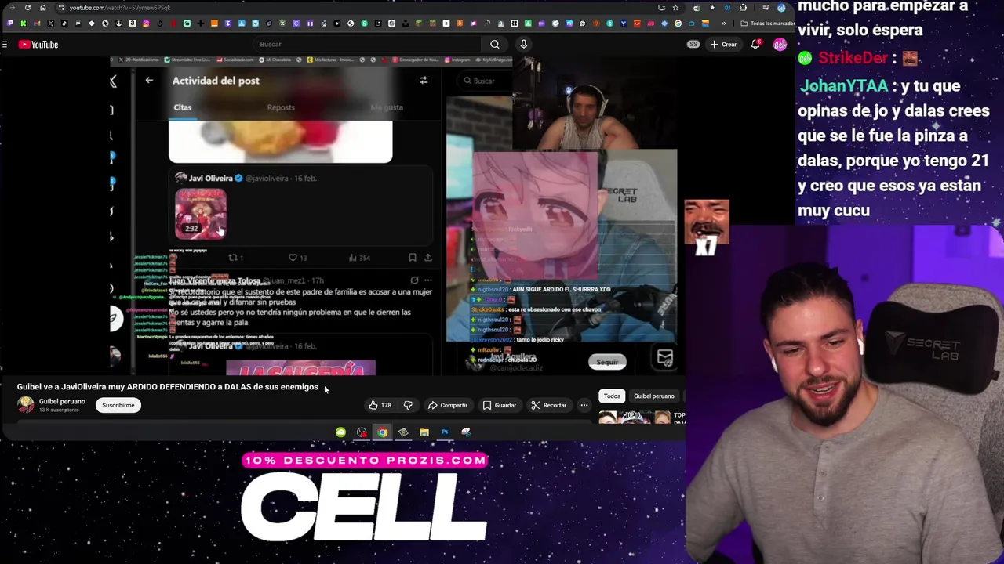The height and width of the screenshot is (564, 1004).
Task: Switch to the Me gusta tab
Action: tap(386, 107)
